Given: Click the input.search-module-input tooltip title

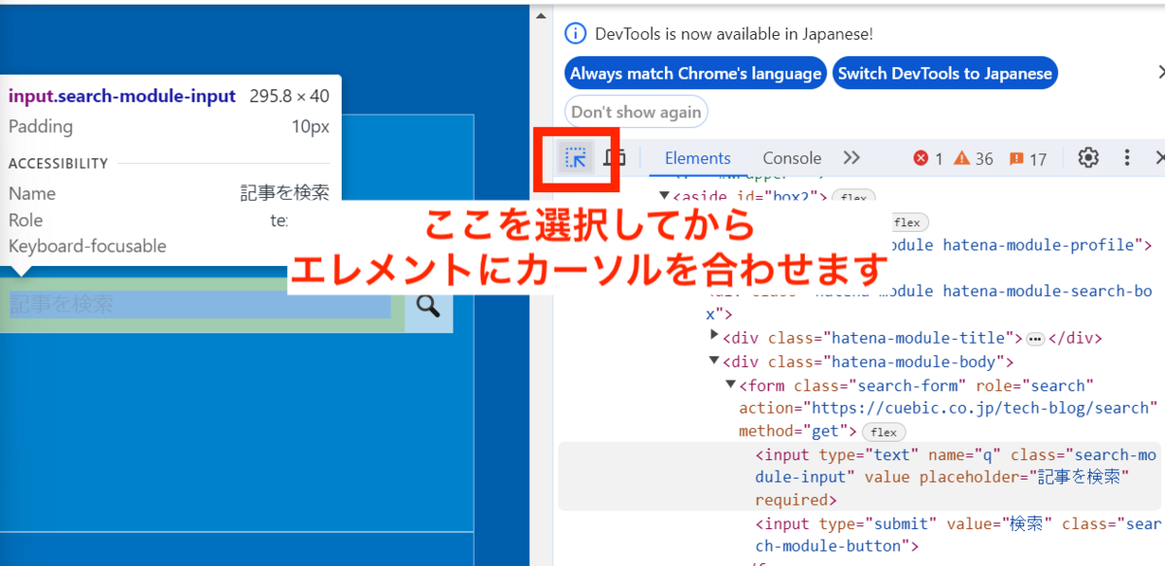Looking at the screenshot, I should 122,96.
